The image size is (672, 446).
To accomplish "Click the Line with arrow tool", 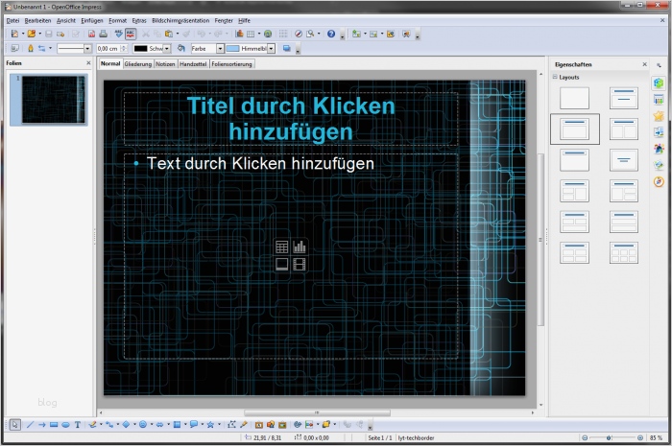I will click(x=41, y=425).
